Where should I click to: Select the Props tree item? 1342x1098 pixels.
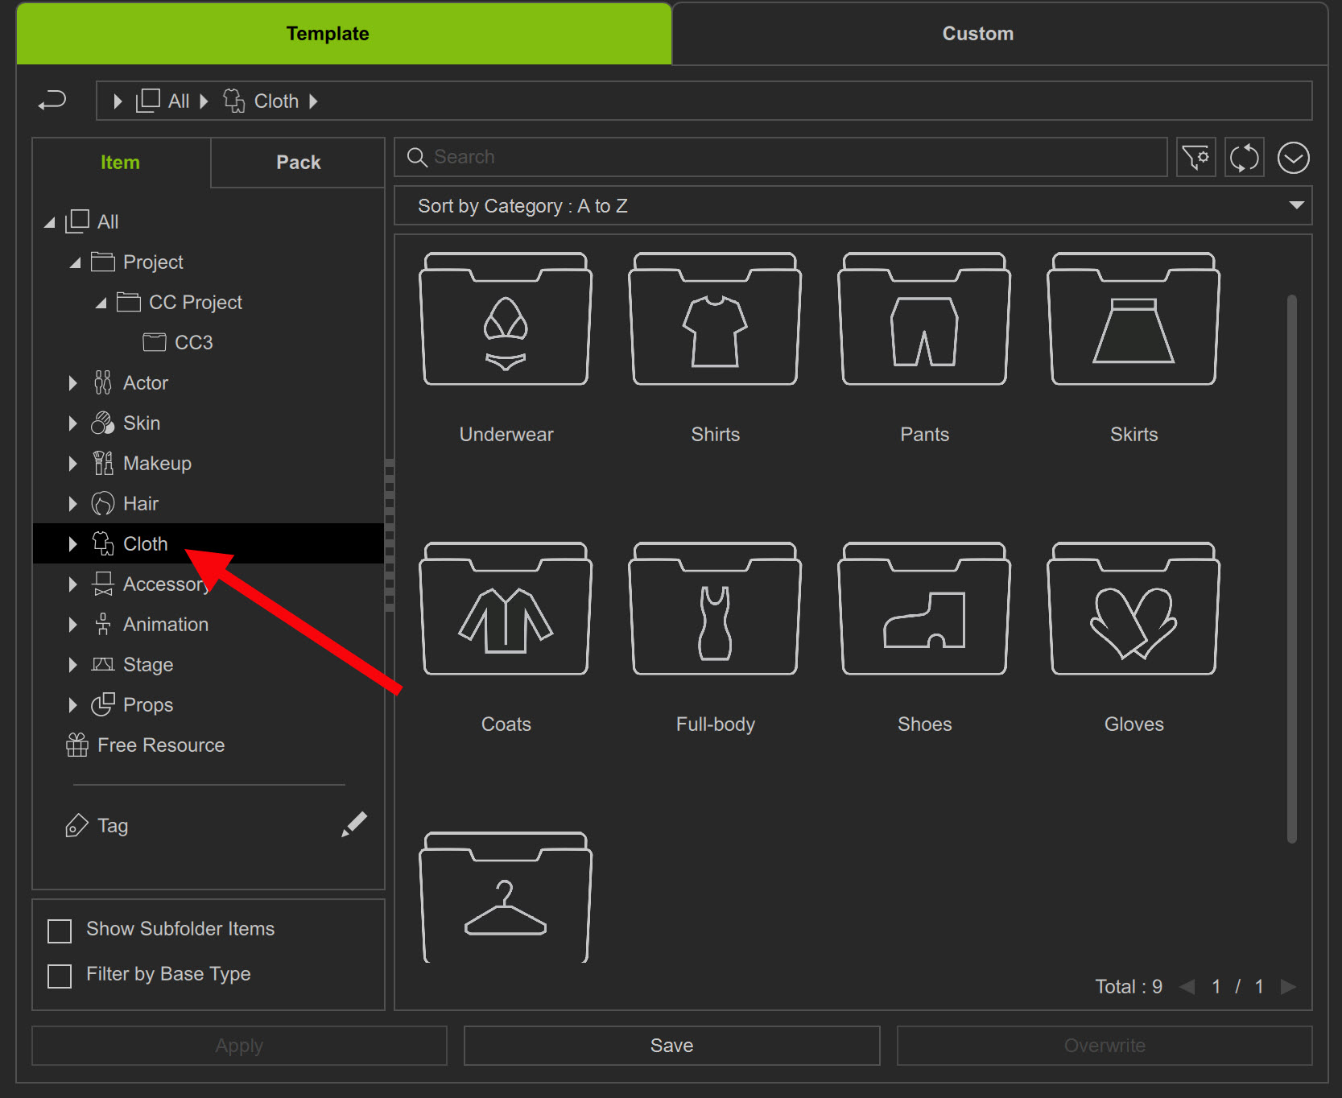[133, 705]
